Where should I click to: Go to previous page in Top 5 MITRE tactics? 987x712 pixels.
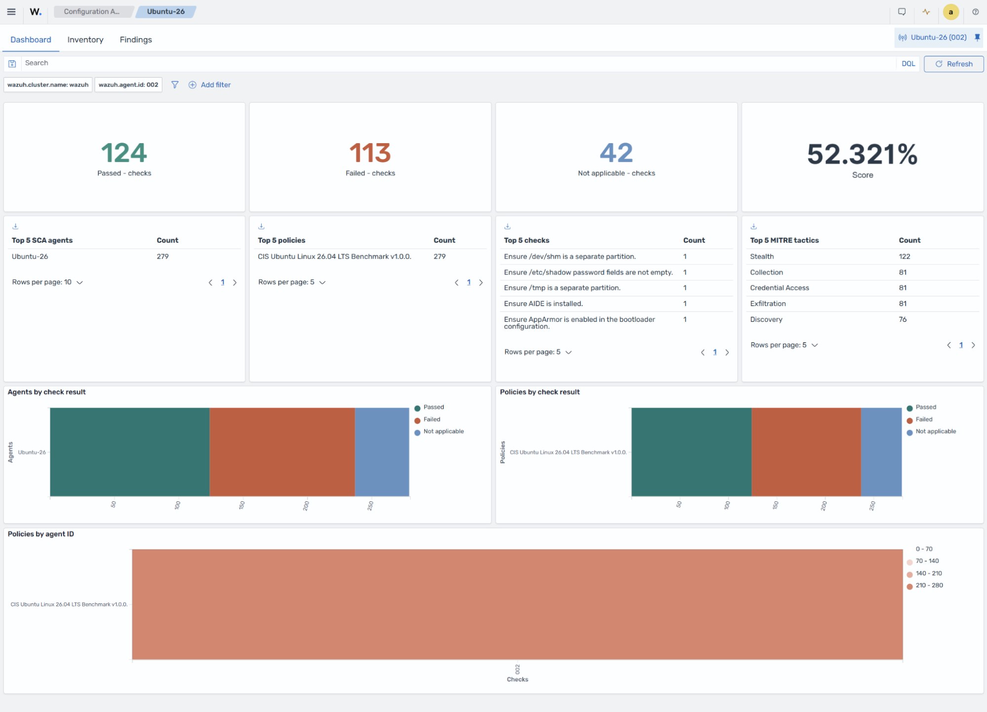(948, 345)
